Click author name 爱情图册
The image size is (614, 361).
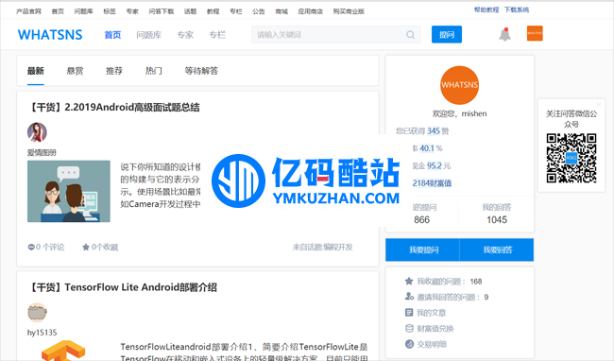pyautogui.click(x=42, y=153)
